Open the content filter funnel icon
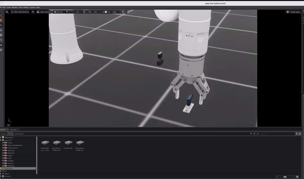304x179 pixels. (297, 134)
